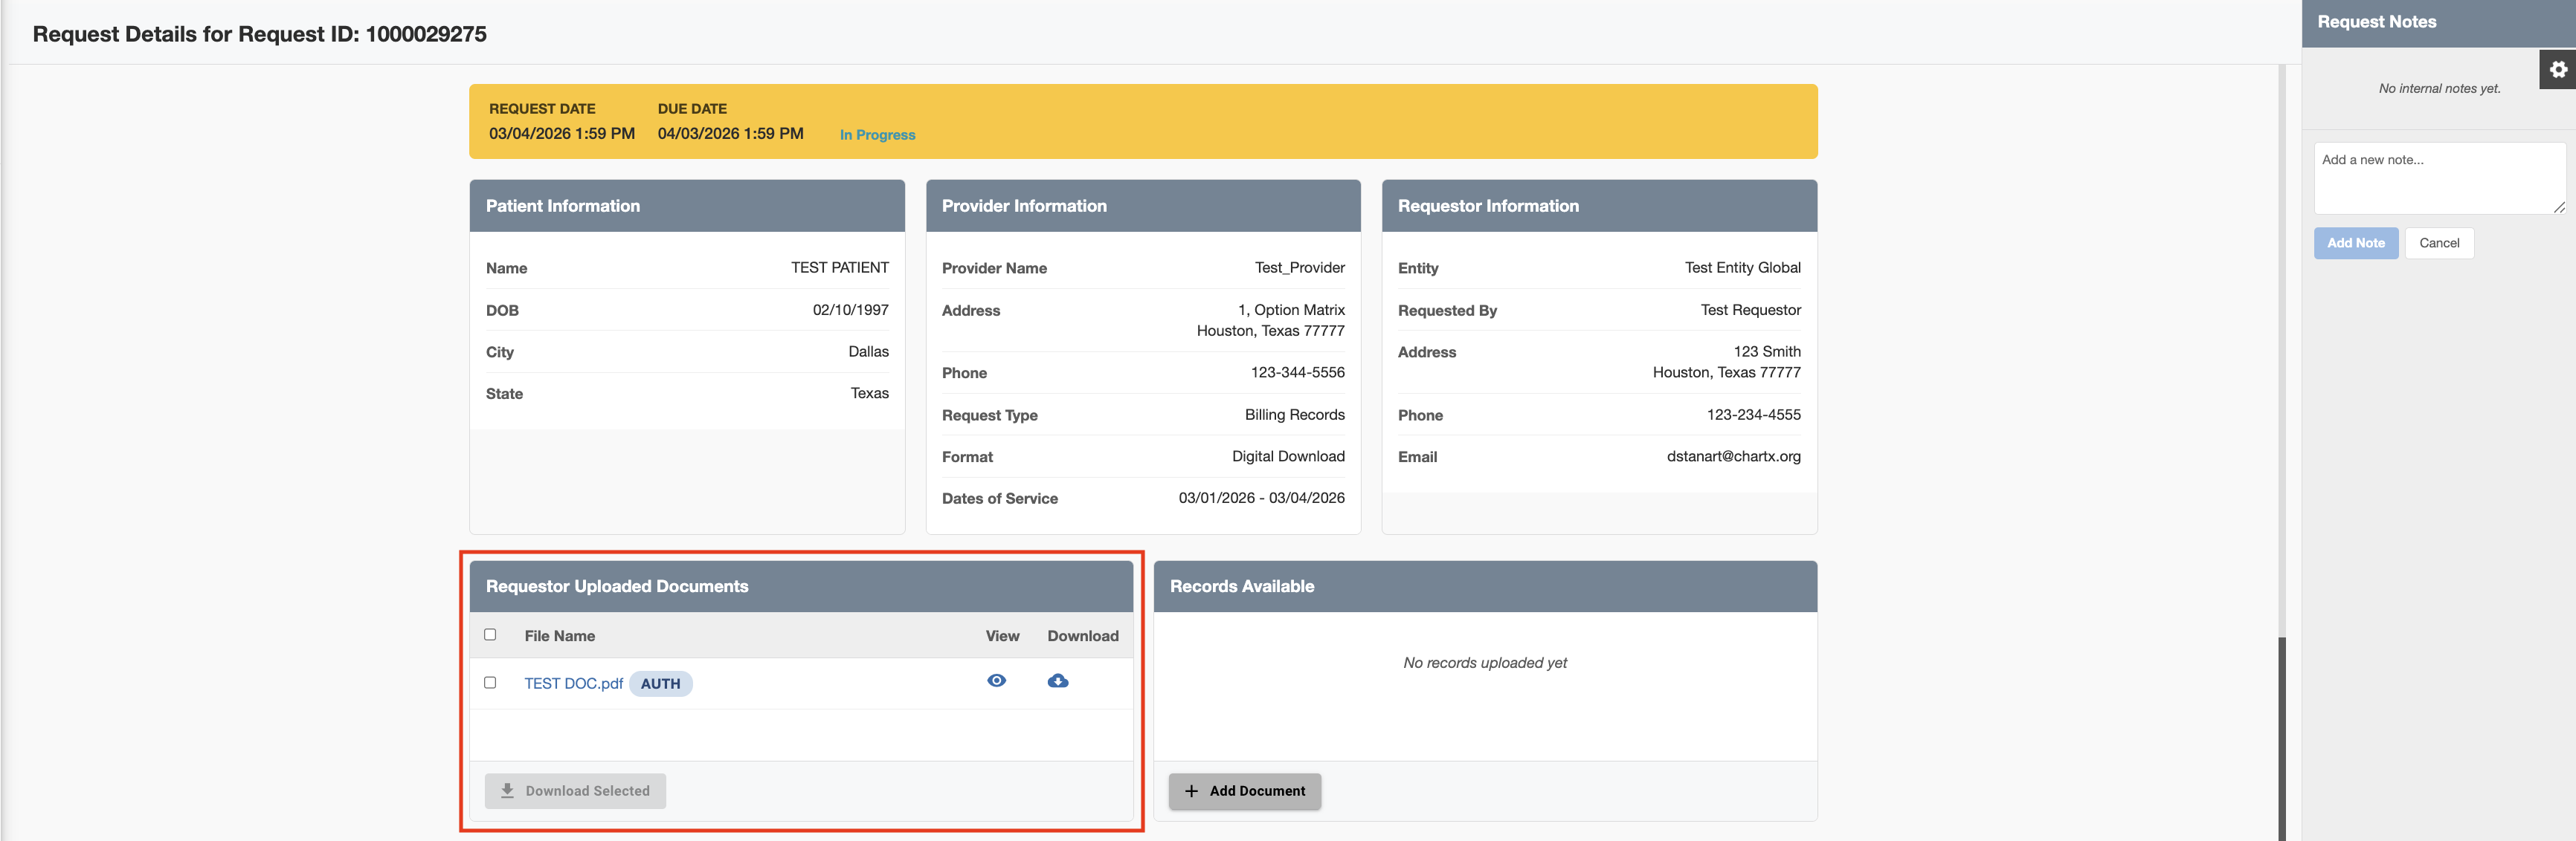The width and height of the screenshot is (2576, 841).
Task: Open the TEST DOC.pdf file link
Action: pos(573,684)
